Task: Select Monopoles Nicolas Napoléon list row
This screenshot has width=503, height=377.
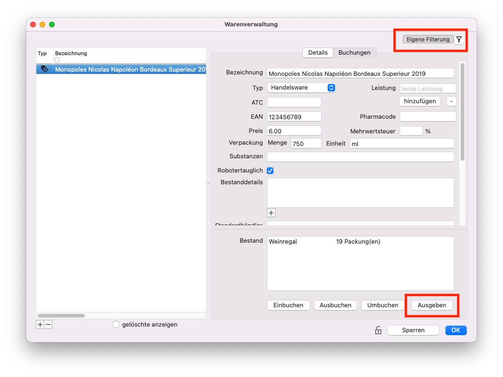Action: 121,69
